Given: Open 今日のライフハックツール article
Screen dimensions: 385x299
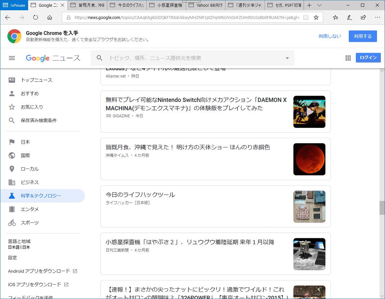Looking at the screenshot, I should (x=140, y=195).
